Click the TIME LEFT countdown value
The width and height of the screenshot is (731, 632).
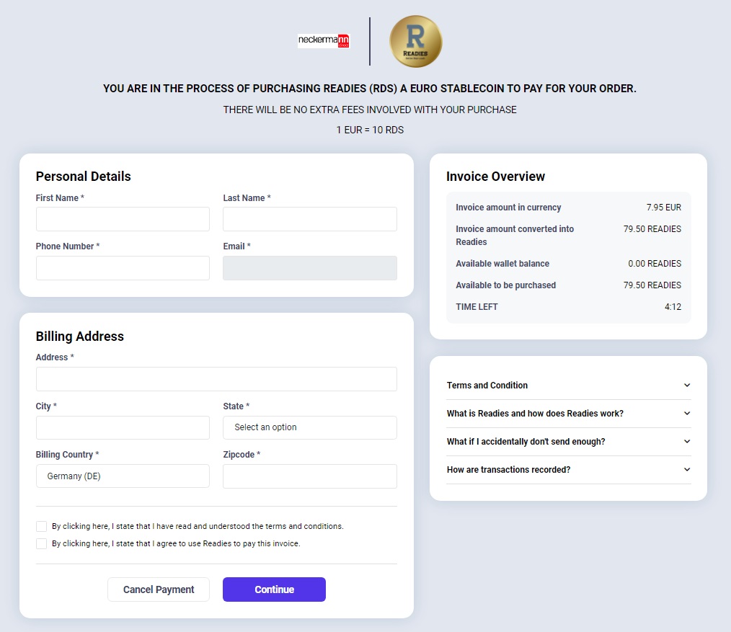(x=672, y=307)
